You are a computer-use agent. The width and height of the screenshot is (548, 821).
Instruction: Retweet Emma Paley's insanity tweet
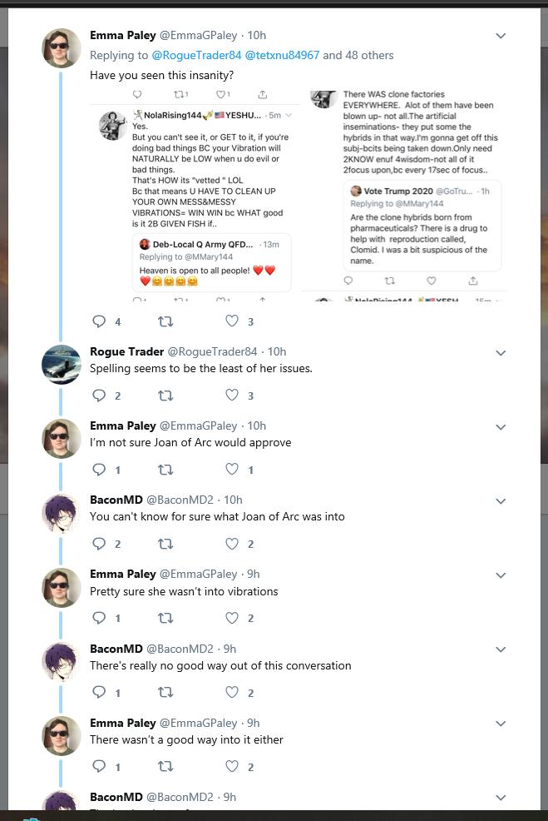(x=165, y=321)
